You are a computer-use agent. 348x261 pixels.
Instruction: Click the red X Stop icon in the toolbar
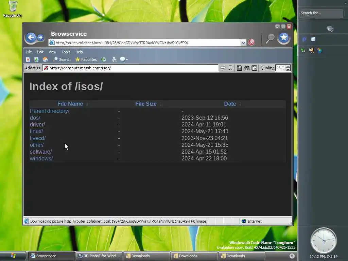28,59
